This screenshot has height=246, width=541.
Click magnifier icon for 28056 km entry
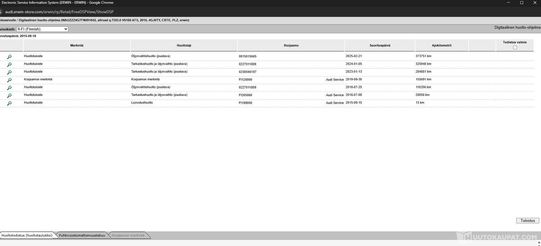[x=9, y=96]
